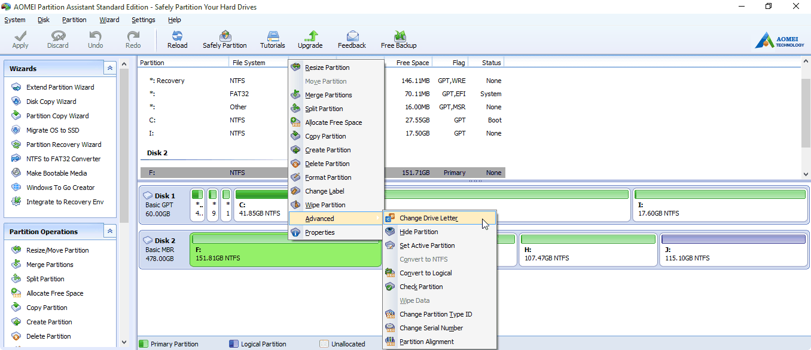Select the J: 115.10GB partition block
This screenshot has height=350, width=811.
click(x=733, y=250)
